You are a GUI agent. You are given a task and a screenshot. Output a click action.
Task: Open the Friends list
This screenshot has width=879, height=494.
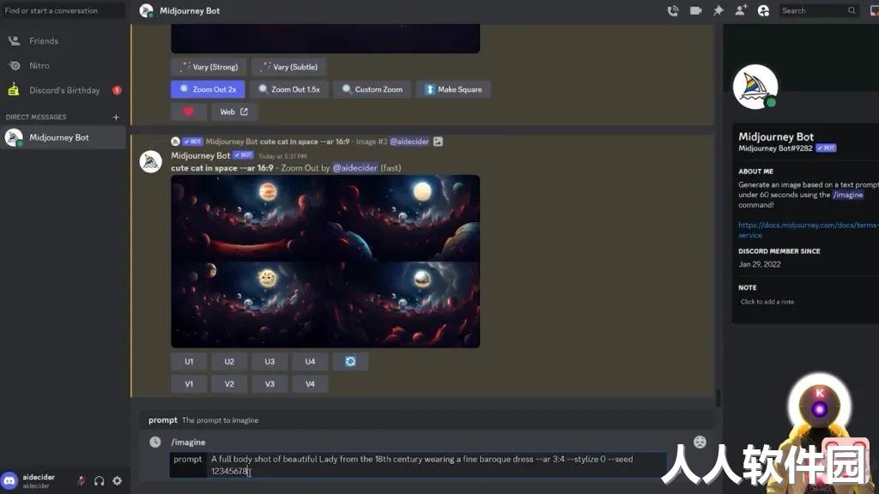coord(63,41)
